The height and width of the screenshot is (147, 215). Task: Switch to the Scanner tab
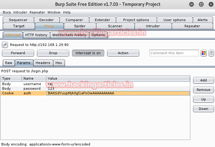115,26
